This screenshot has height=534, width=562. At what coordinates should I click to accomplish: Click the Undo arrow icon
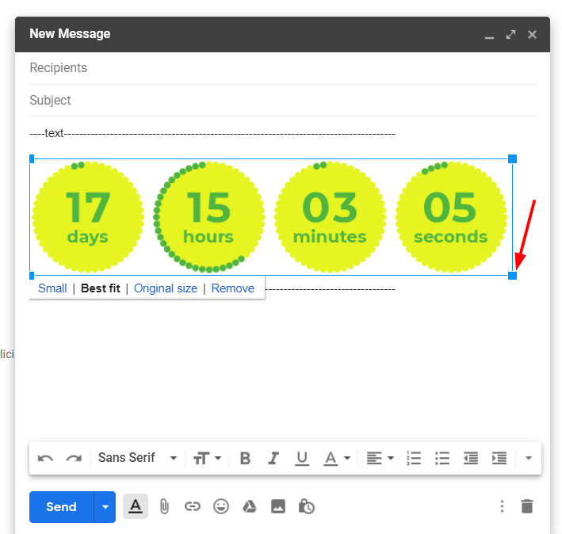pyautogui.click(x=46, y=458)
